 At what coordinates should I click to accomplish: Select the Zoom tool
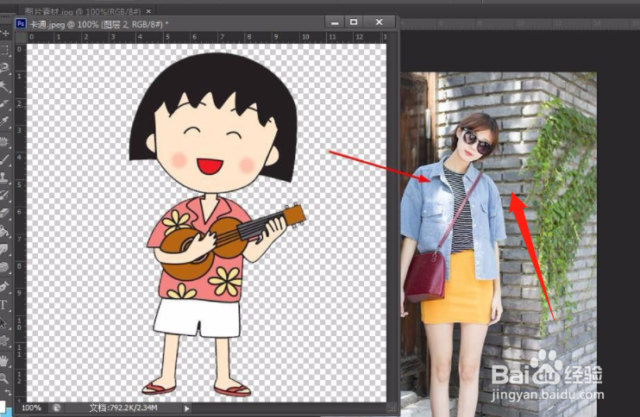[x=4, y=378]
